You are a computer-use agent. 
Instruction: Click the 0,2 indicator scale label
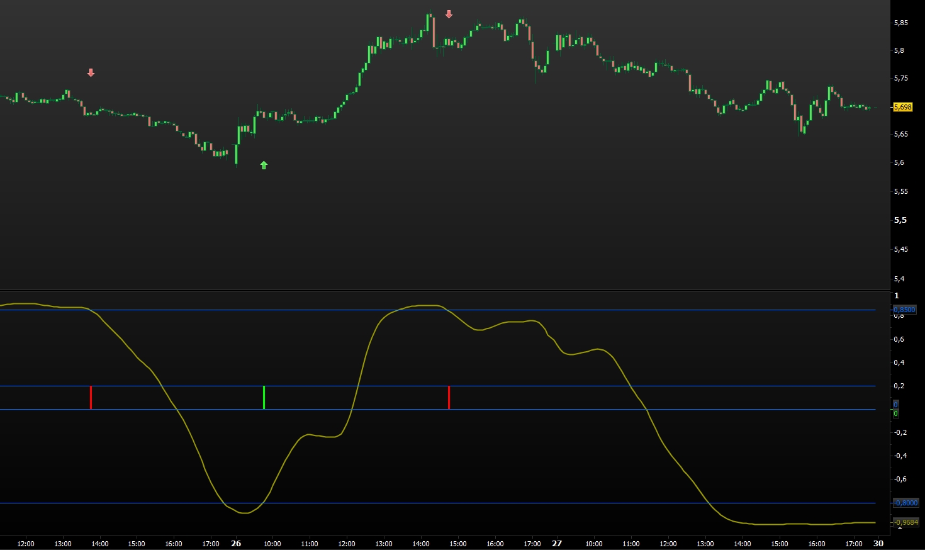coord(899,386)
